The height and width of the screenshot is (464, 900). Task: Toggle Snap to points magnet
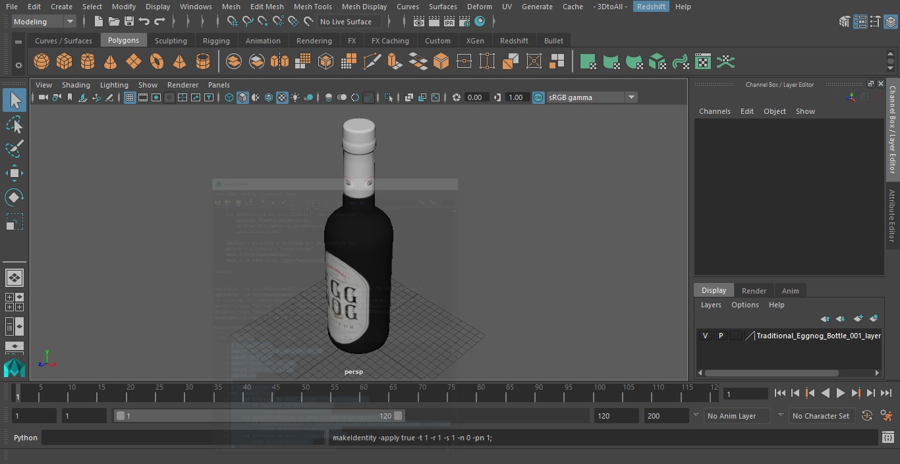click(263, 22)
